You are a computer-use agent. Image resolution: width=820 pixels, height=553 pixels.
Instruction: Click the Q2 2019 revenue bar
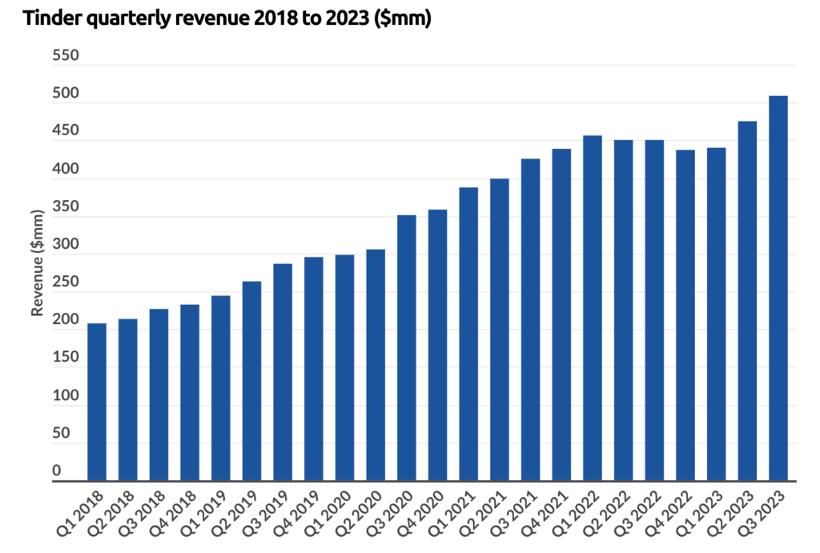click(252, 381)
